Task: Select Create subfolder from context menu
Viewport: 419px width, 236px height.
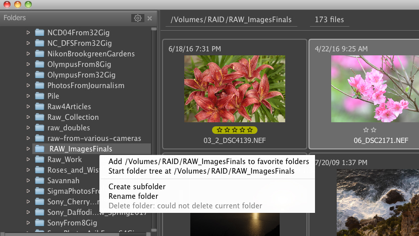Action: point(137,187)
